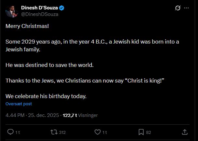Toggle repost with the arrows icon
This screenshot has width=198, height=141.
click(x=54, y=132)
